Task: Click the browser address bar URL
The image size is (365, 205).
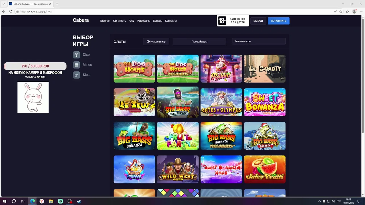Action: point(36,11)
